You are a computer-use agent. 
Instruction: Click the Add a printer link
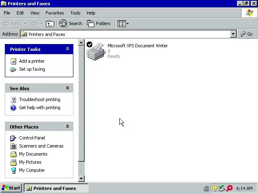pos(32,61)
